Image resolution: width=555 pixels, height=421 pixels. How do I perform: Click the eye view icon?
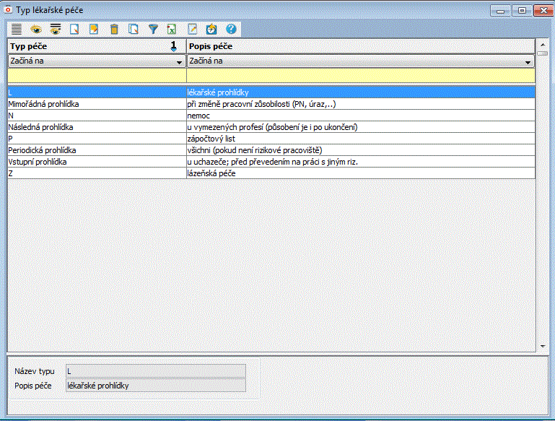point(36,30)
